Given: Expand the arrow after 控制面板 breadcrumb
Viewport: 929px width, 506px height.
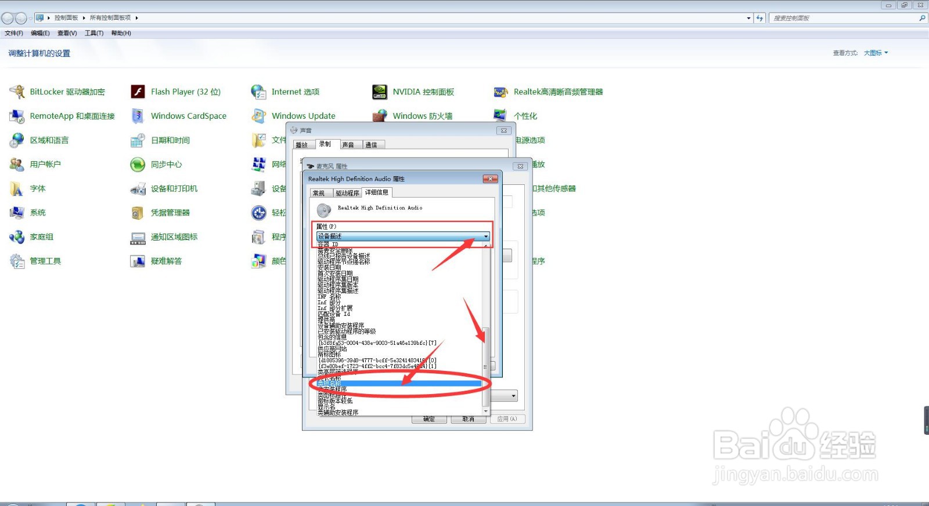Looking at the screenshot, I should click(84, 18).
